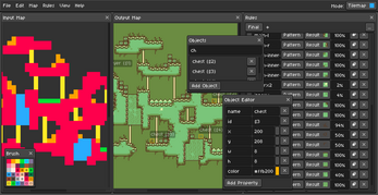This screenshot has width=378, height=195.
Task: Click Result button in the 4% rule row
Action: point(317,95)
